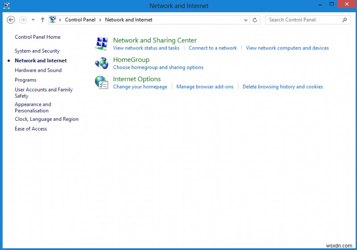The image size is (357, 250).
Task: Open the Programs category
Action: [25, 80]
